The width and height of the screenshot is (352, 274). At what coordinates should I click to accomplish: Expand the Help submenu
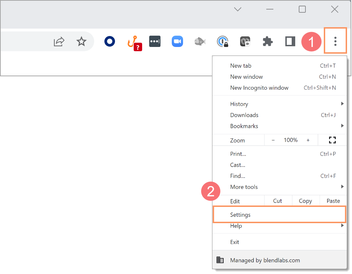pyautogui.click(x=279, y=226)
